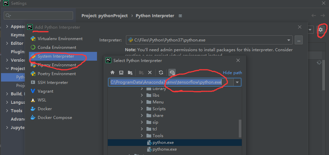Image resolution: width=329 pixels, height=155 pixels.
Task: Click the back arrow in Settings header
Action: point(314,15)
